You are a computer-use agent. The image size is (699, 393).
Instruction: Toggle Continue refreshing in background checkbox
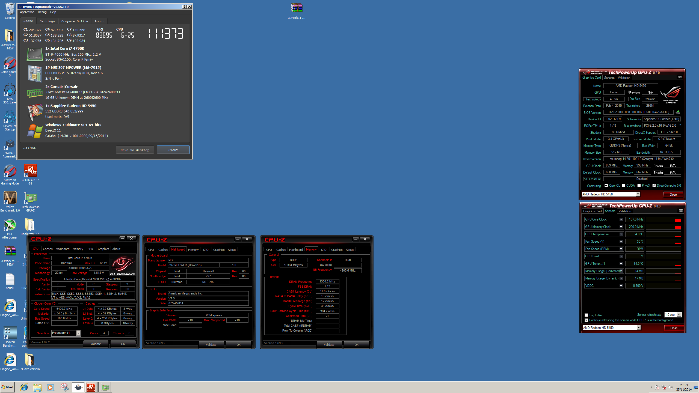[x=586, y=320]
